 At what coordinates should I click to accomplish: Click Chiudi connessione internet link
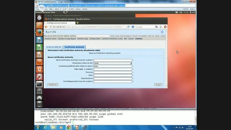143,36
